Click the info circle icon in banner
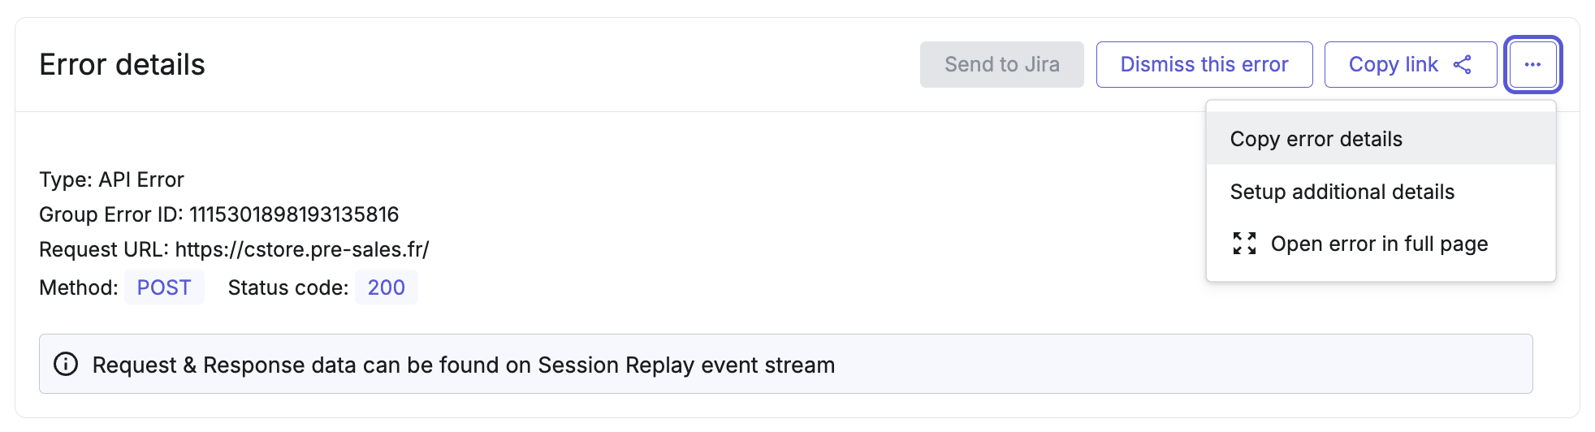The width and height of the screenshot is (1595, 432). pyautogui.click(x=66, y=365)
